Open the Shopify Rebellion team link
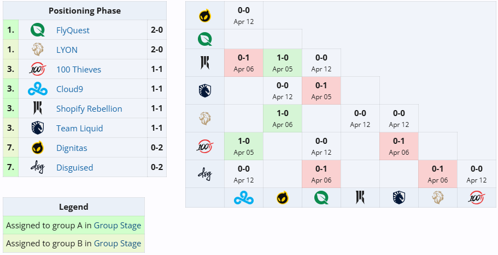This screenshot has height=255, width=498. (x=89, y=109)
